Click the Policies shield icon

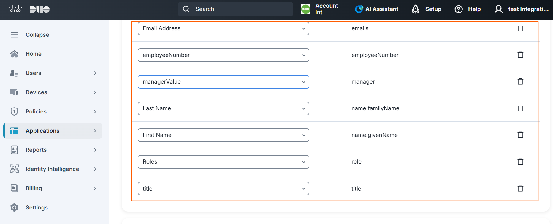(14, 111)
